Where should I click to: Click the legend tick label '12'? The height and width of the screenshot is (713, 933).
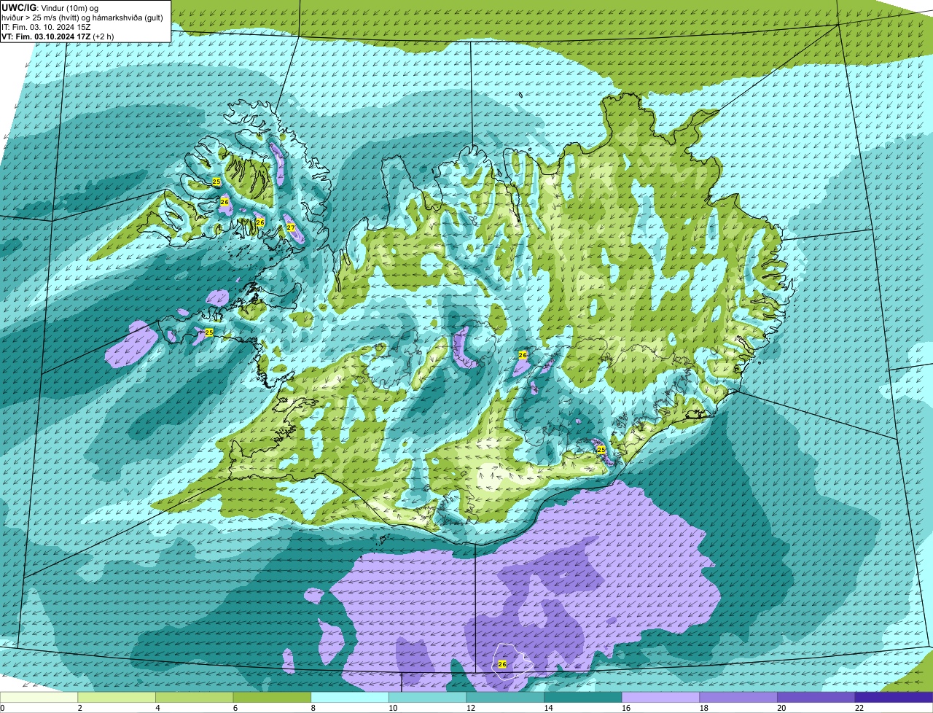tap(471, 708)
